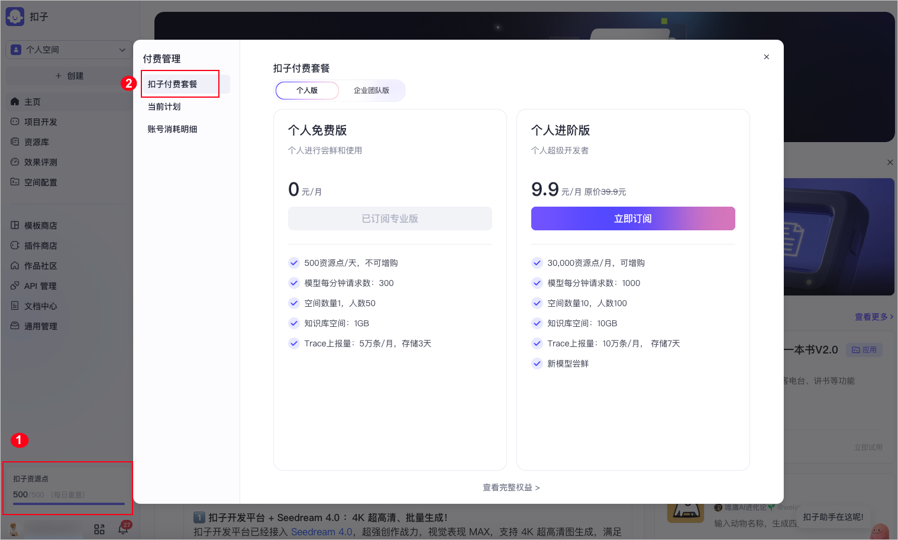898x540 pixels.
Task: Close the 付费管理 dialog
Action: (766, 57)
